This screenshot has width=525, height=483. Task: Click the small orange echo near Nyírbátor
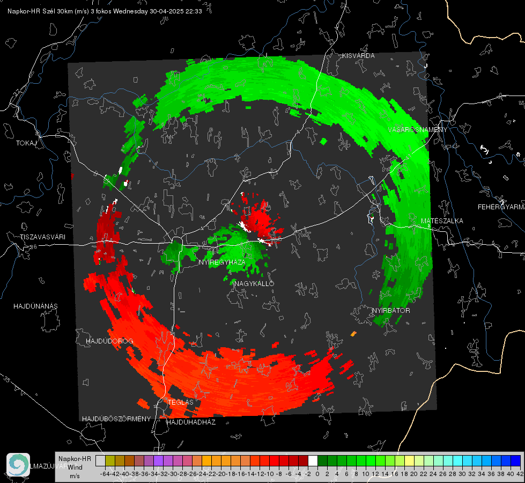353,333
